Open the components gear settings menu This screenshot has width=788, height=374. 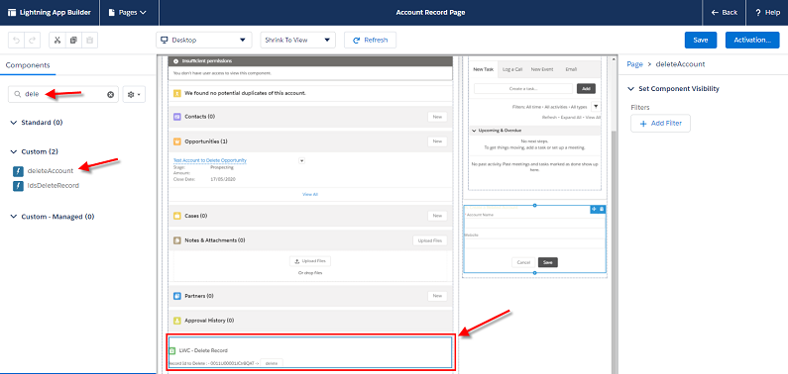[x=134, y=94]
